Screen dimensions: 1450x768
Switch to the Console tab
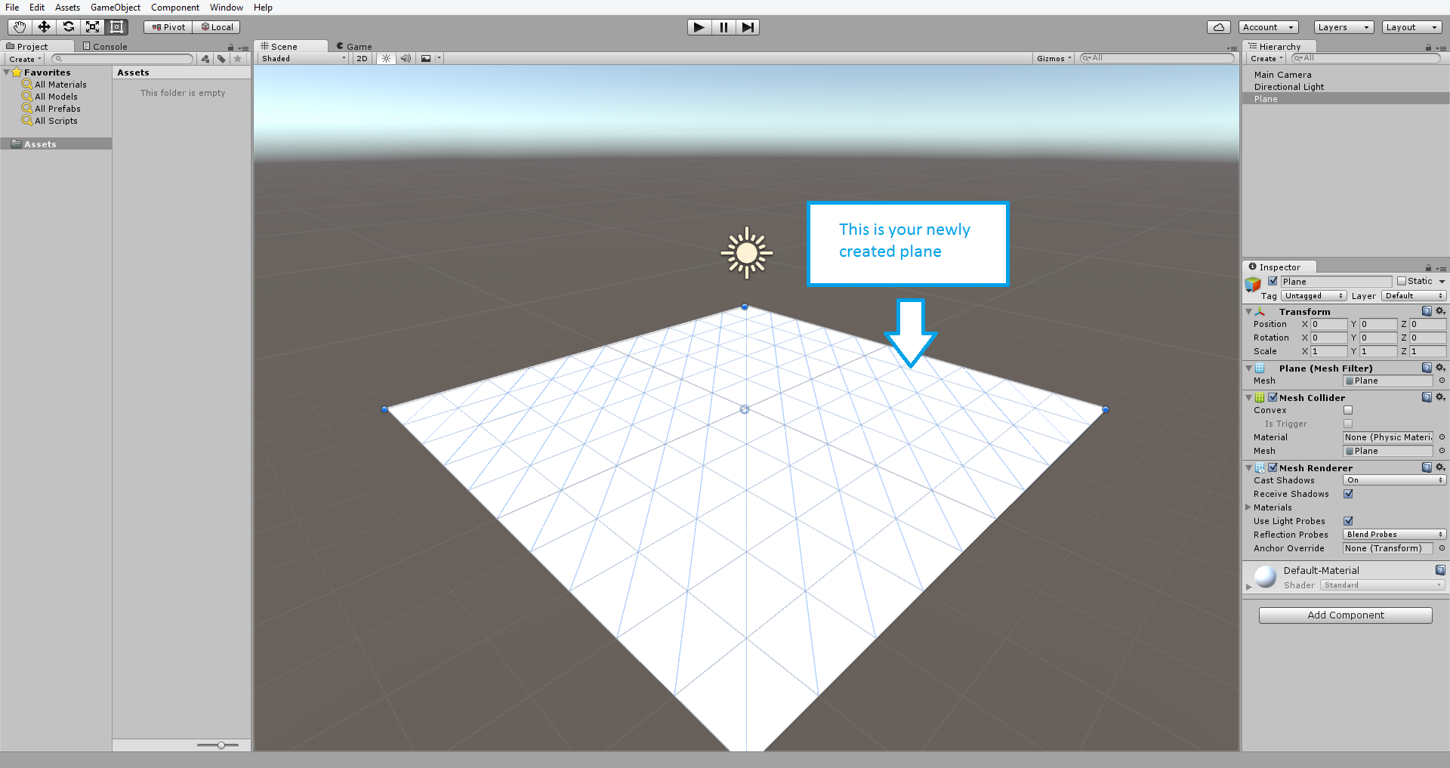[x=105, y=47]
